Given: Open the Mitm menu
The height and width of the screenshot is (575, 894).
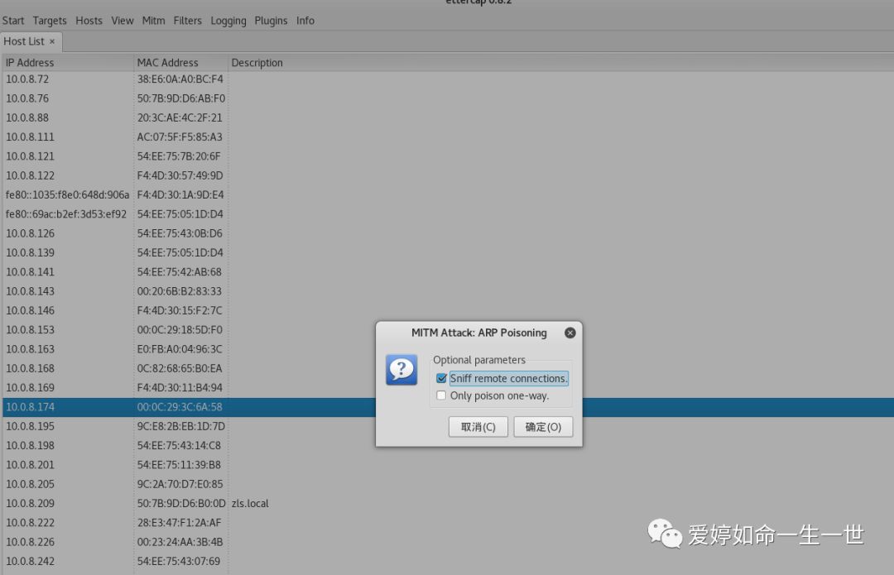Looking at the screenshot, I should [153, 21].
